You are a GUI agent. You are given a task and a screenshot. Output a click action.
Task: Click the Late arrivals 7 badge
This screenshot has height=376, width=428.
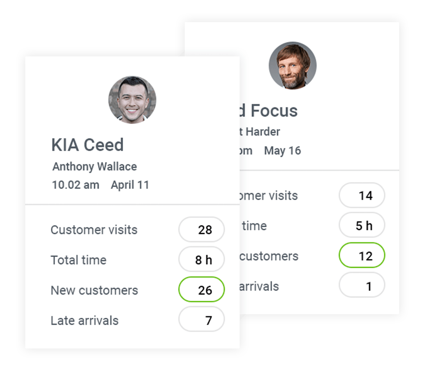point(201,320)
